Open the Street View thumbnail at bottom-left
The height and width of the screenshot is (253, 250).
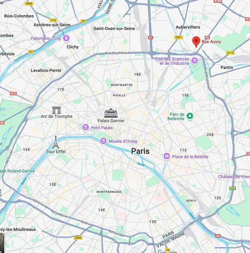[2, 243]
